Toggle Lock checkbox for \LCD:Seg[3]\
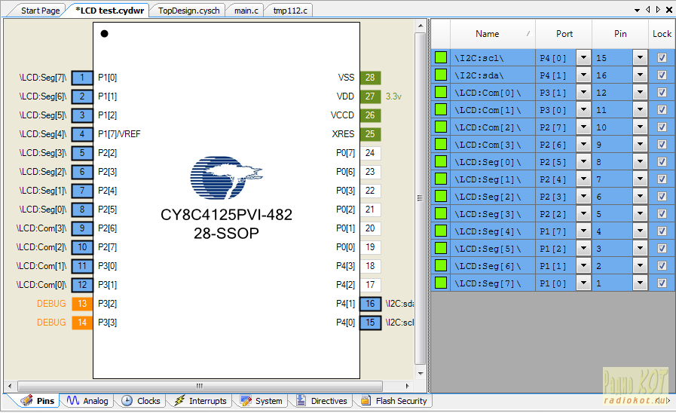The width and height of the screenshot is (676, 413). pyautogui.click(x=662, y=214)
